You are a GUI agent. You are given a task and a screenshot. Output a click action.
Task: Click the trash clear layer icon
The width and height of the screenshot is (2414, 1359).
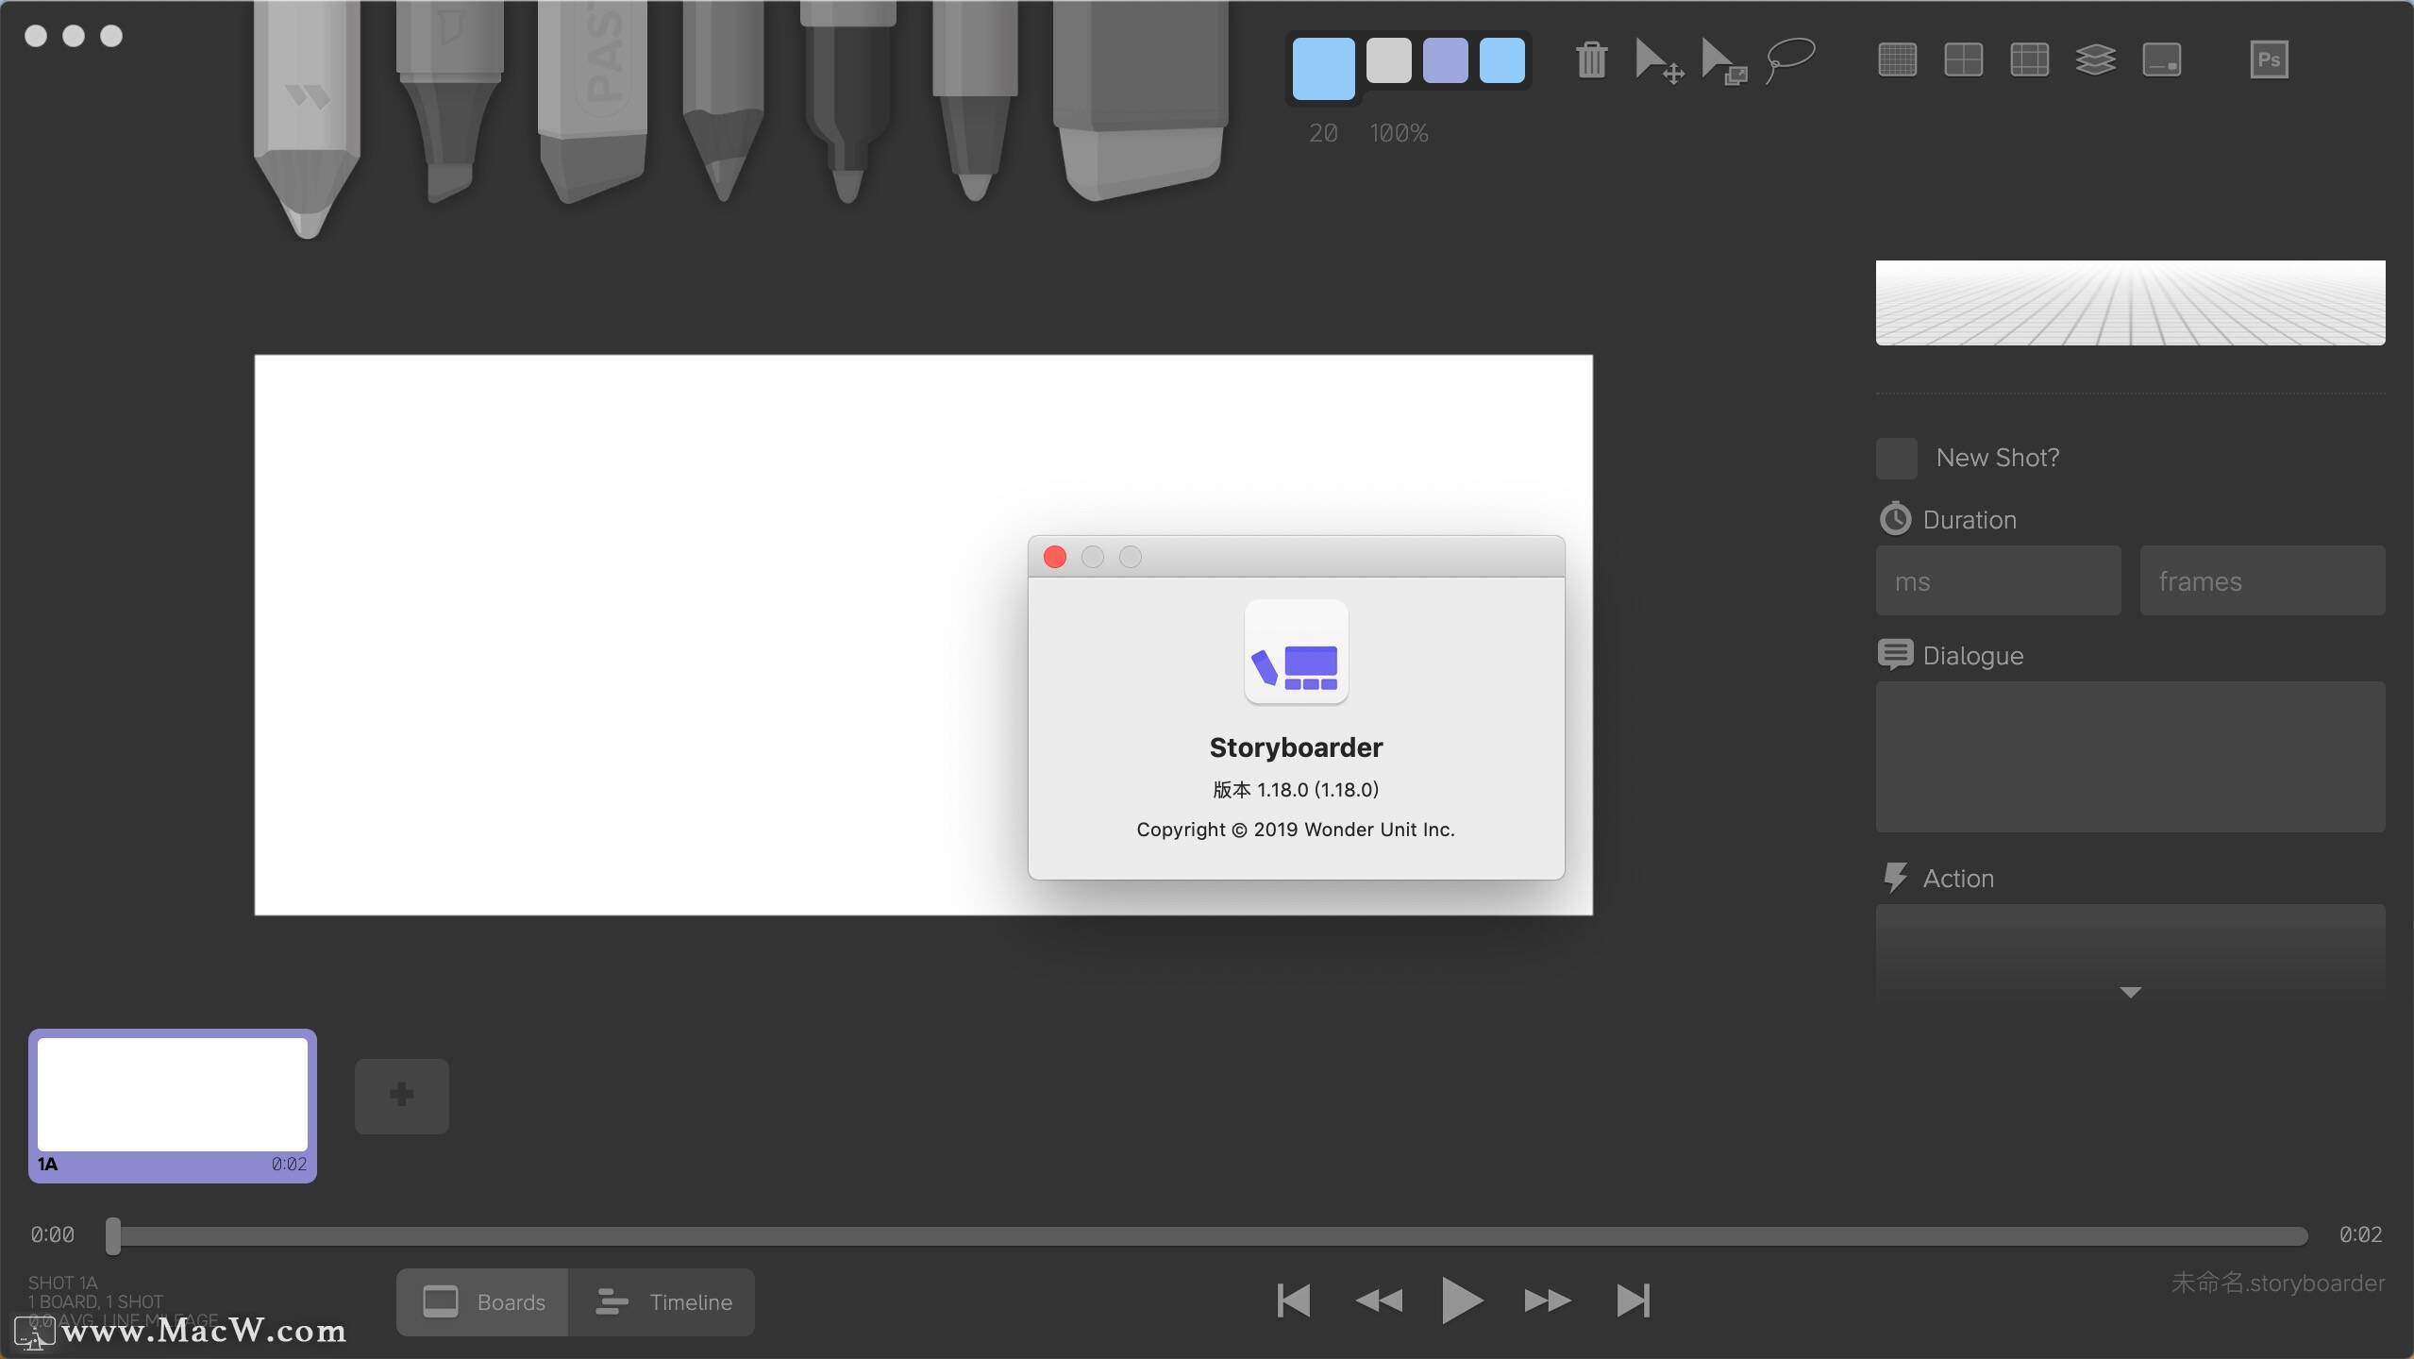1591,60
